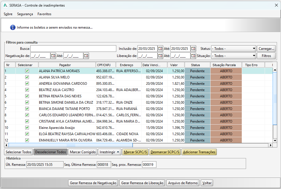Select the value 1.396,70 cell
The width and height of the screenshot is (281, 189).
[176, 127]
